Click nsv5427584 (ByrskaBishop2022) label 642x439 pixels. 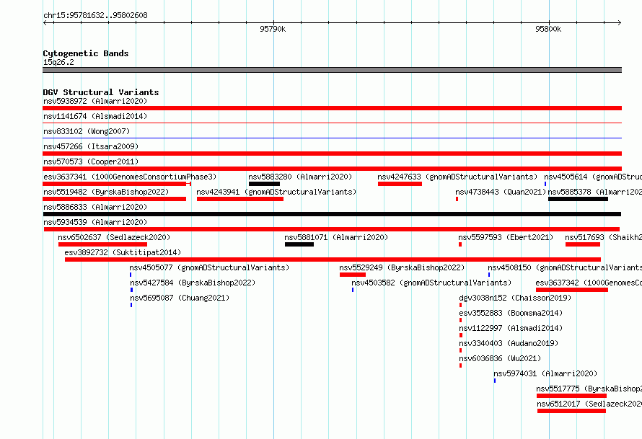pyautogui.click(x=193, y=283)
